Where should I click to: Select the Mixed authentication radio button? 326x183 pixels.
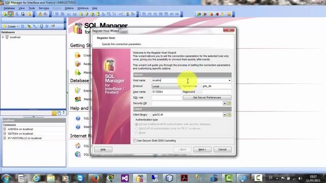[x=137, y=133]
